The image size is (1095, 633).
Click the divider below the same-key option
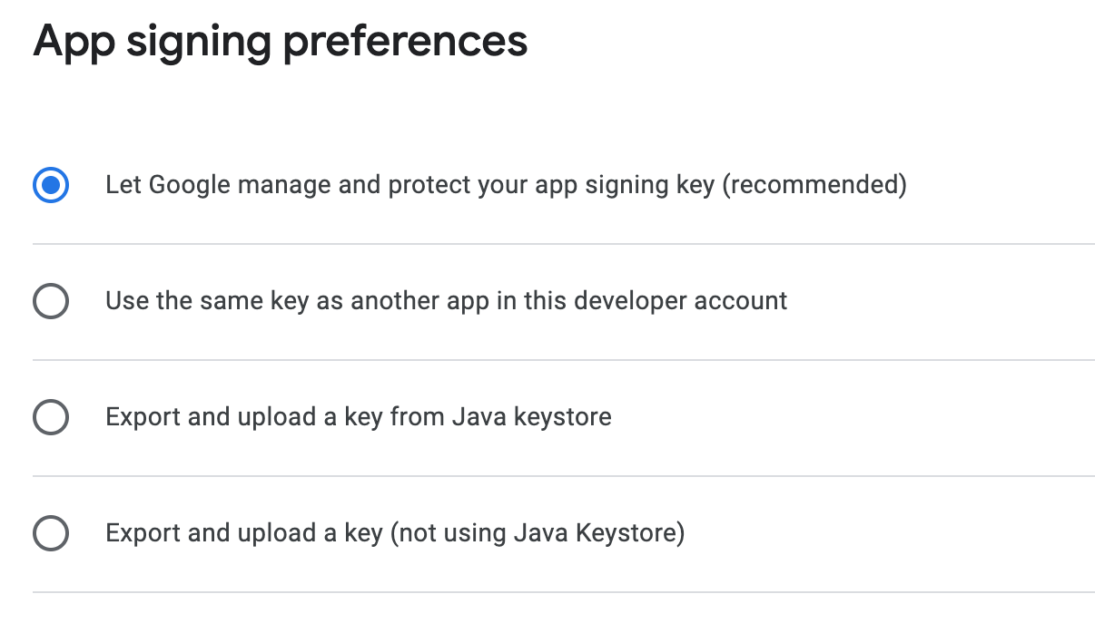tap(563, 360)
